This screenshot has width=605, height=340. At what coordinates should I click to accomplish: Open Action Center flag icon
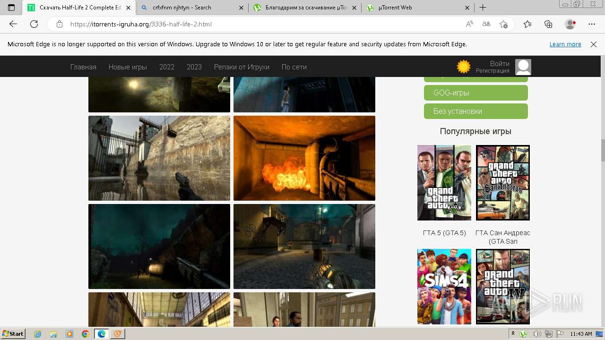coord(559,334)
